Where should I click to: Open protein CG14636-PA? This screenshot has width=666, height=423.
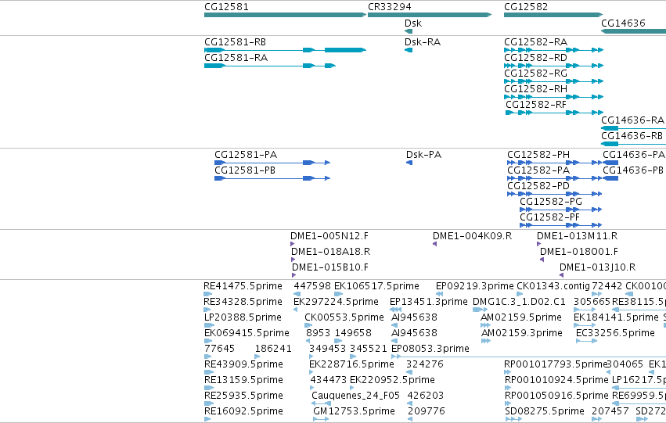(610, 163)
